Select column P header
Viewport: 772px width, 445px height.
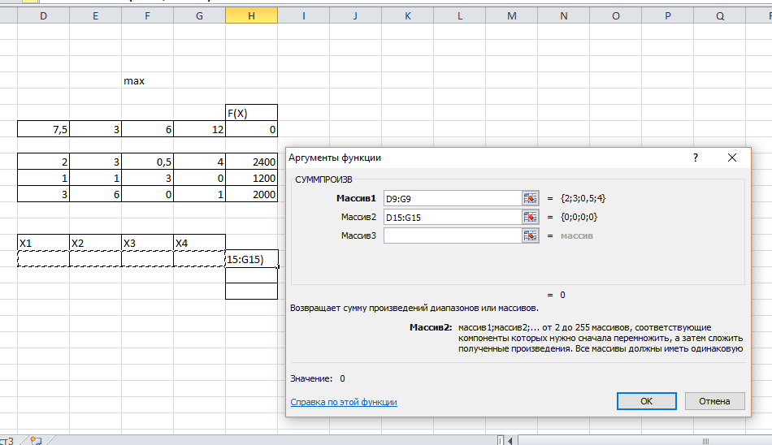tap(668, 15)
